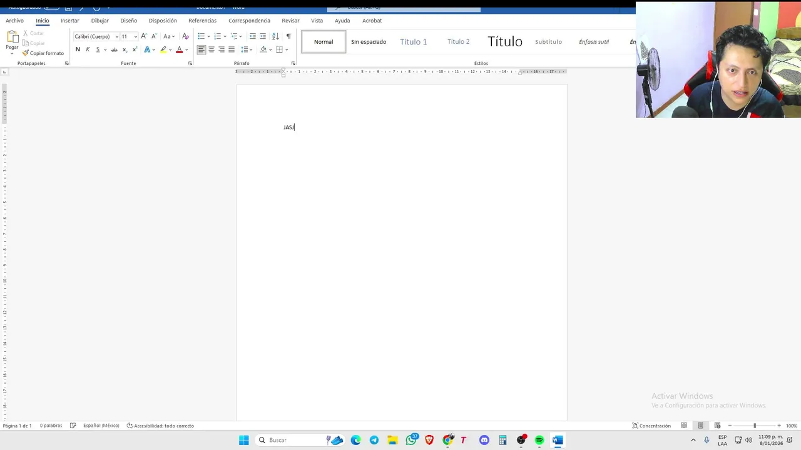Open WhatsApp from the taskbar
The width and height of the screenshot is (801, 450).
pos(411,440)
